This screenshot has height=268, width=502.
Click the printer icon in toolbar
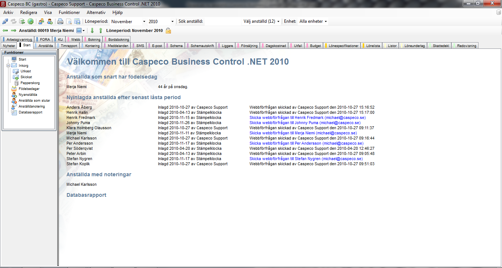60,21
